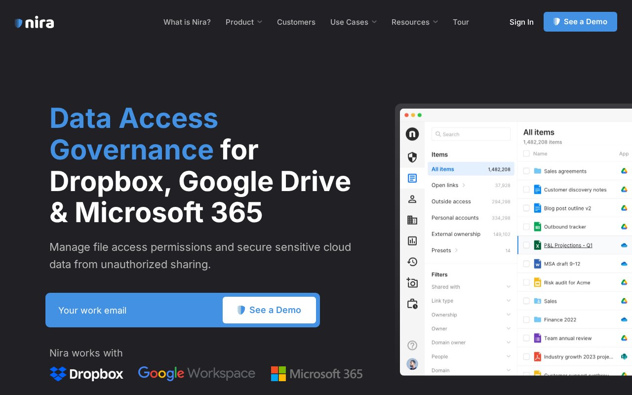Open the camera snapshot icon in sidebar

tap(412, 282)
